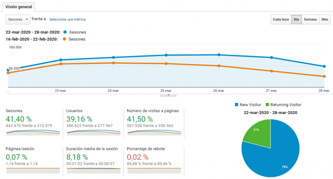
Task: Click orange data point at 27 mar.
Action: (x=272, y=71)
